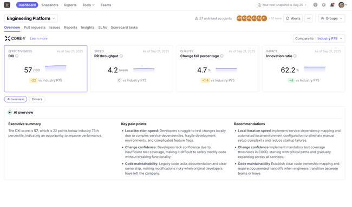Click the 57 unlinked accounts link

(213, 18)
